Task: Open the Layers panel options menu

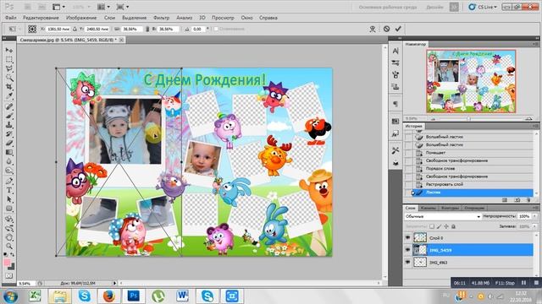Action: pyautogui.click(x=535, y=208)
